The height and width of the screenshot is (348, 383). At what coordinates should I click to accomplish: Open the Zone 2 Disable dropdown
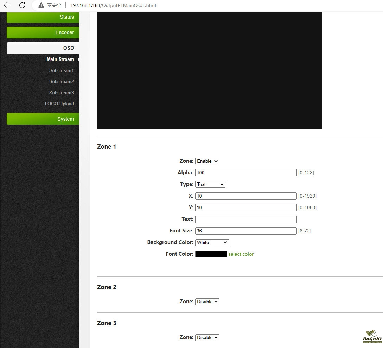[x=207, y=302]
